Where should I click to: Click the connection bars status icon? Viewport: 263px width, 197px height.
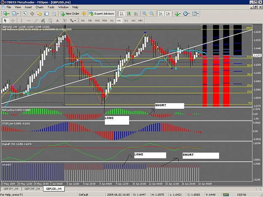pos(226,194)
